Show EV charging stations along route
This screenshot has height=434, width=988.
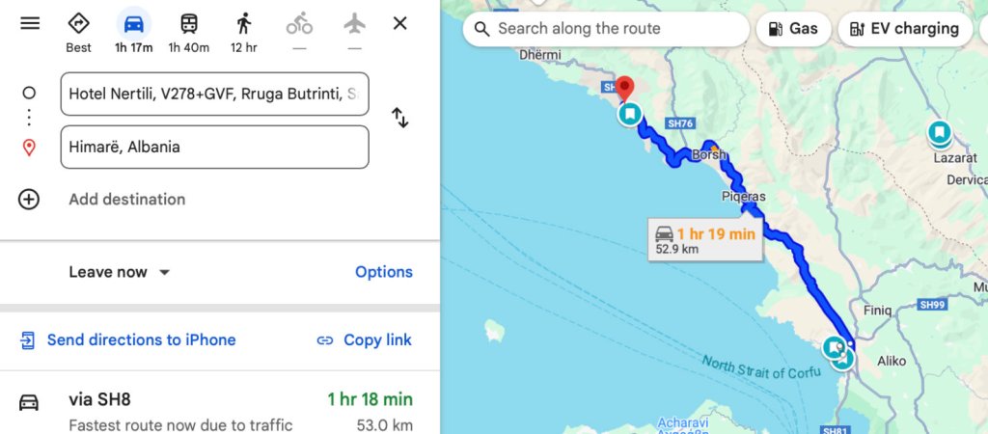click(x=904, y=29)
